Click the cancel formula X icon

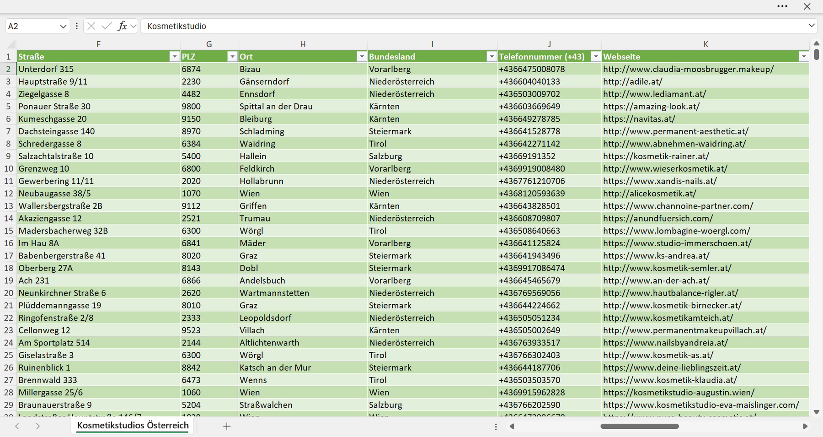pyautogui.click(x=91, y=26)
